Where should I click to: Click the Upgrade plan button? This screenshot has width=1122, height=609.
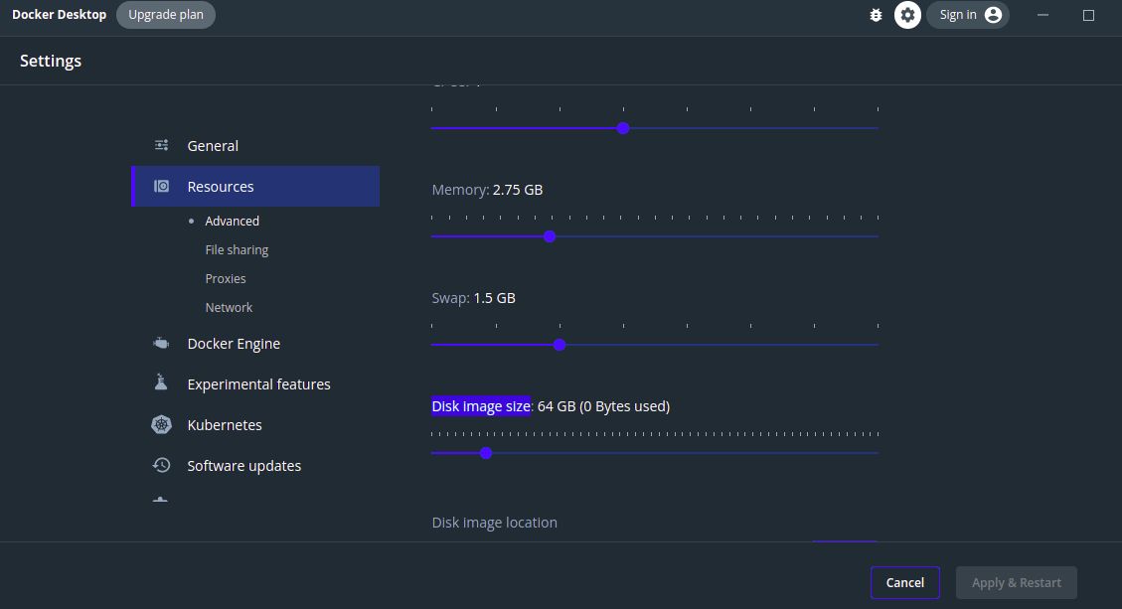(x=165, y=14)
